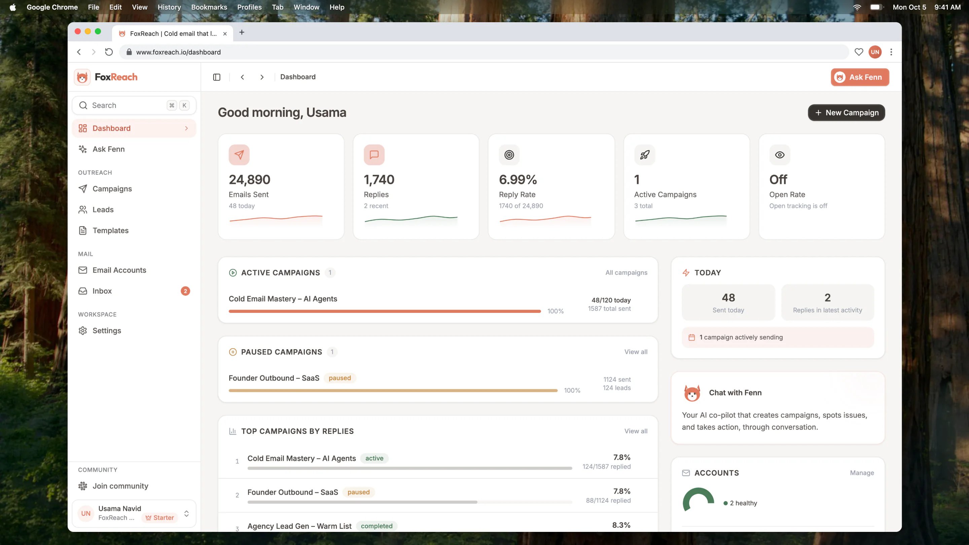Go to Leads in the sidebar

click(134, 210)
